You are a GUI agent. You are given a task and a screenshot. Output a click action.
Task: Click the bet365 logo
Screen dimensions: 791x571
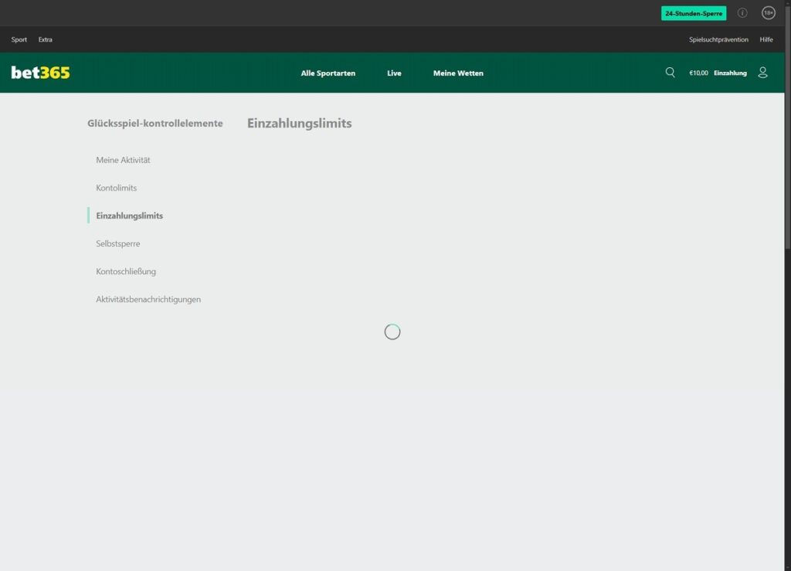pos(40,73)
